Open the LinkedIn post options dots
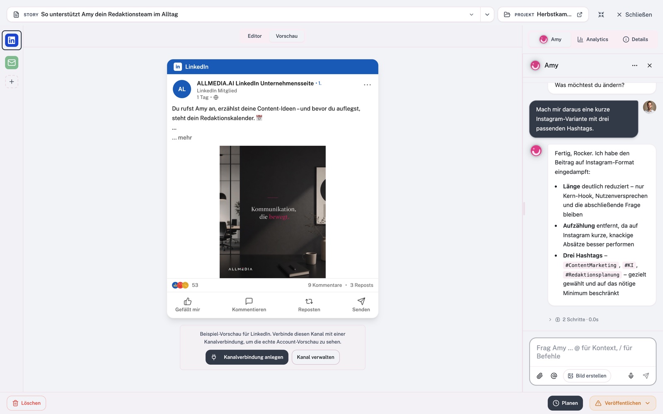This screenshot has width=663, height=414. pyautogui.click(x=367, y=84)
